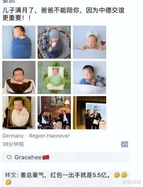Open the baby in yellow knitted nest photo
This screenshot has height=187, width=143.
19,113
